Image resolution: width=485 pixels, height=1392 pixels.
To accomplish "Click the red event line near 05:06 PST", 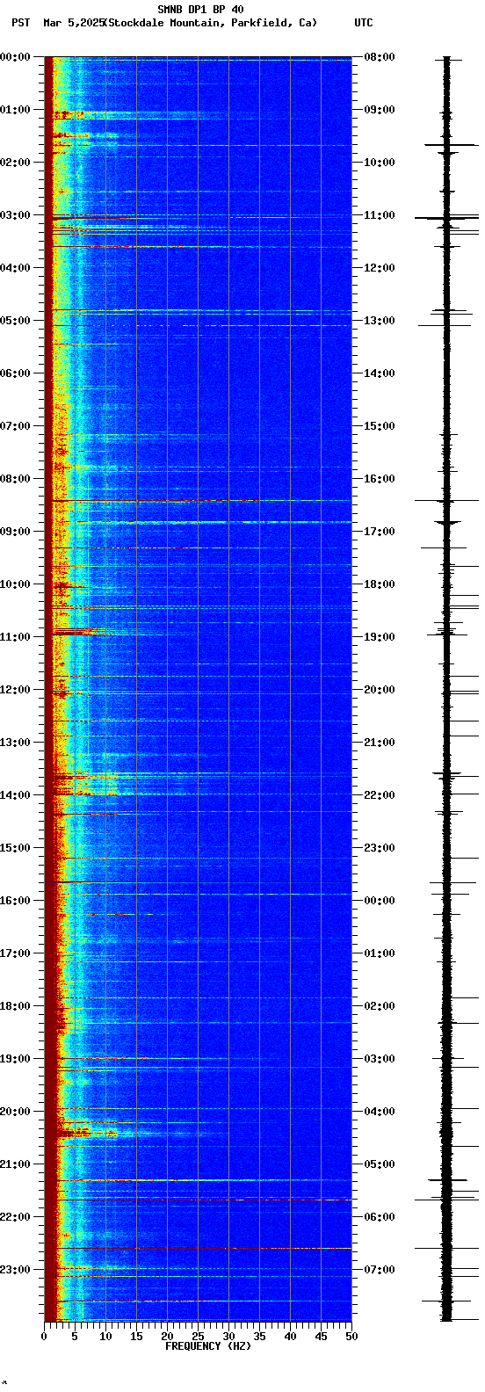I will (199, 325).
